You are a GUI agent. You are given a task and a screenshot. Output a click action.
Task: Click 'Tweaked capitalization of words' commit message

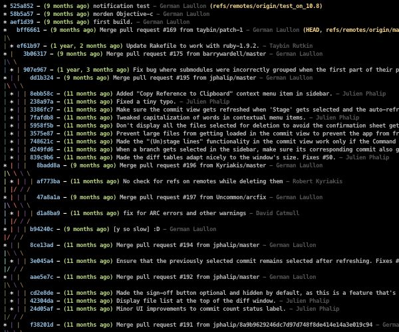click(x=211, y=118)
